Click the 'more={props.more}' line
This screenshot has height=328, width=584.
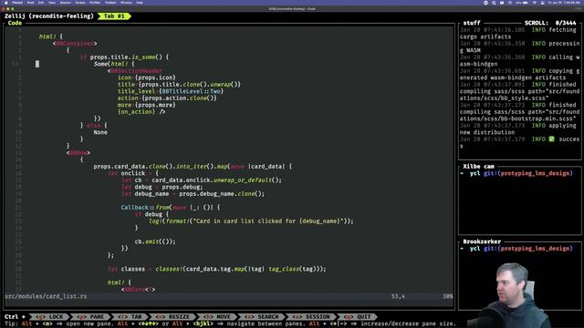[x=146, y=105]
